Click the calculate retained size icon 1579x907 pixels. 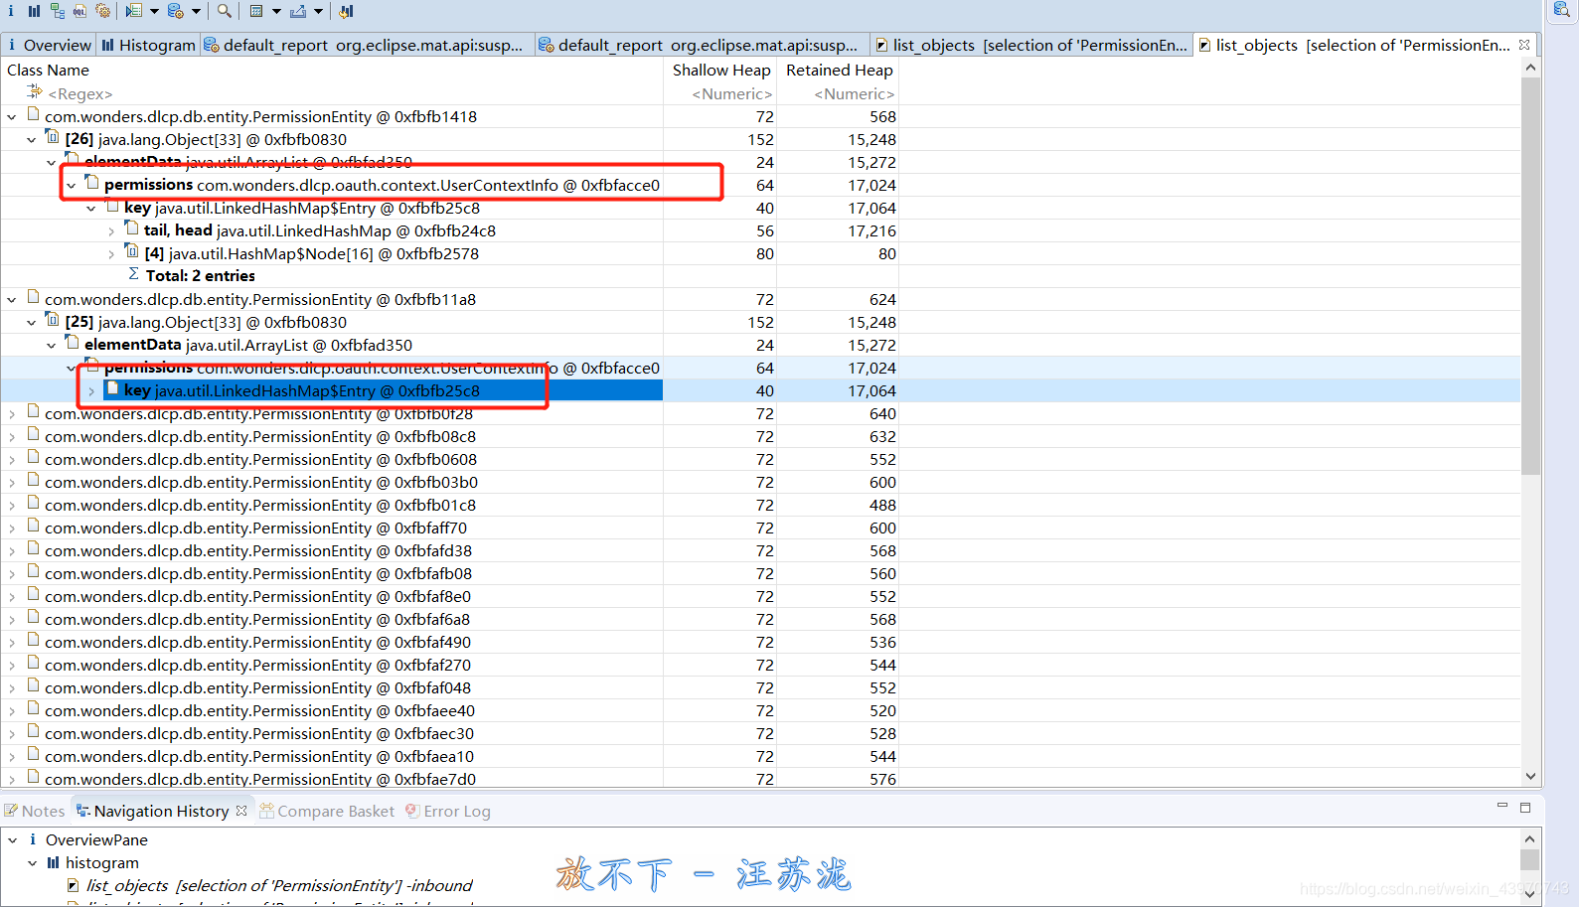point(256,11)
